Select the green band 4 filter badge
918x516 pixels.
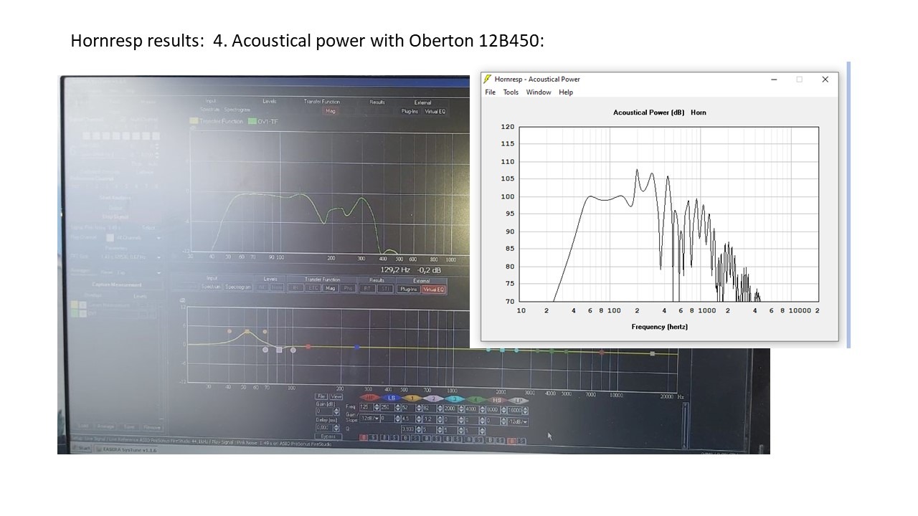tap(475, 398)
